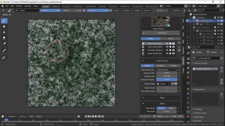The width and height of the screenshot is (225, 126).
Task: Open the Object properties tab icon
Action: click(188, 89)
